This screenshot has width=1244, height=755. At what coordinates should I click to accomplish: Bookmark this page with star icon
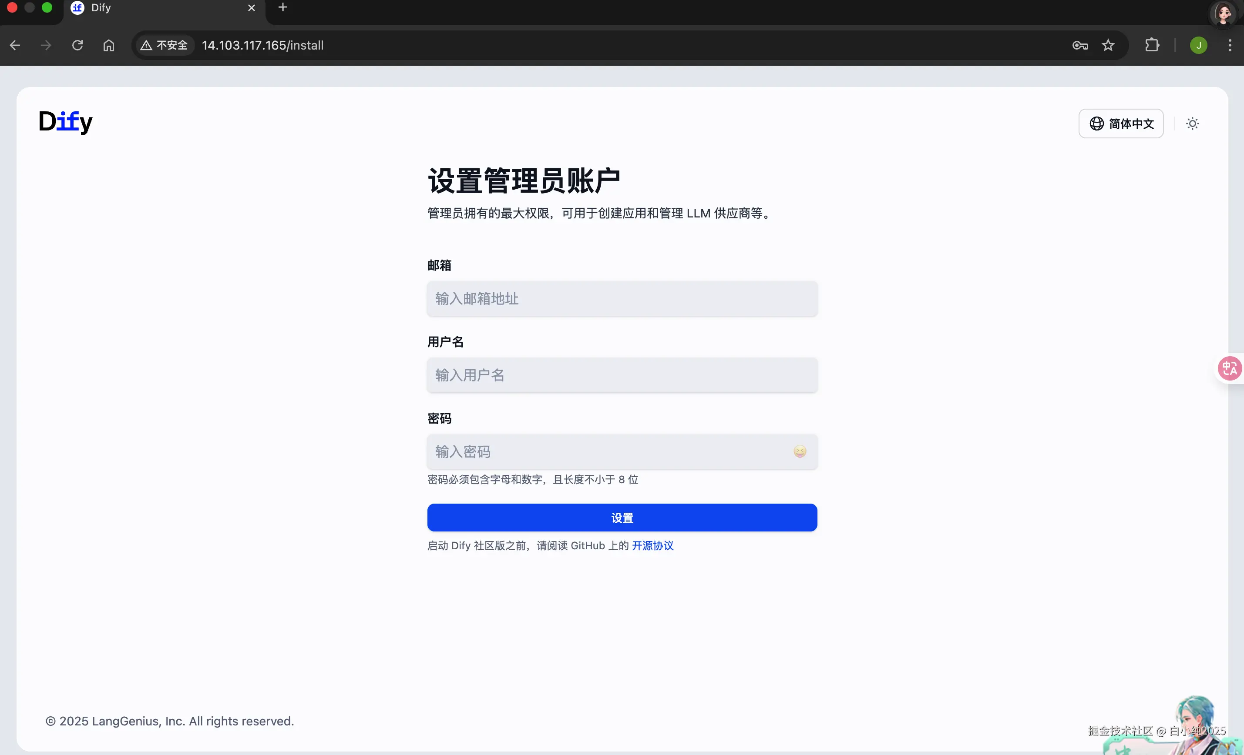point(1108,45)
